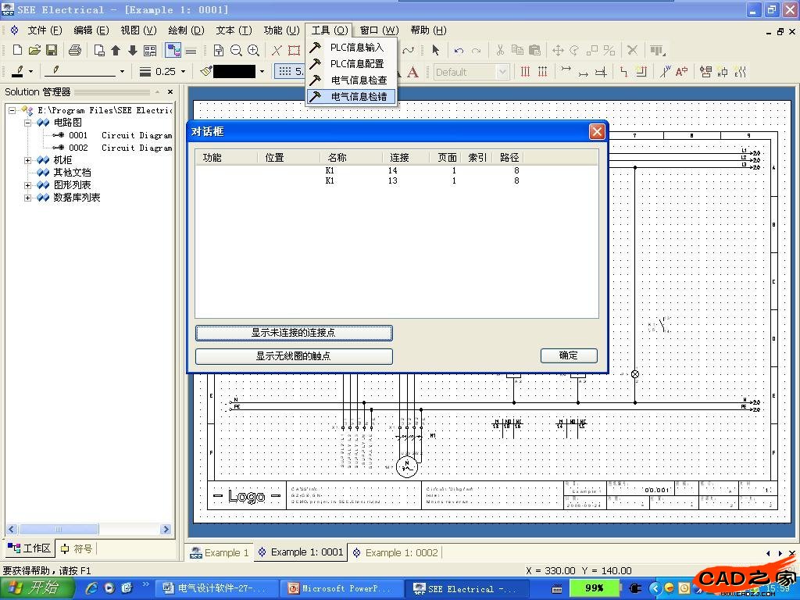Switch to the Example 1: 0002 tab
Screen dimensions: 800x600
(x=395, y=552)
